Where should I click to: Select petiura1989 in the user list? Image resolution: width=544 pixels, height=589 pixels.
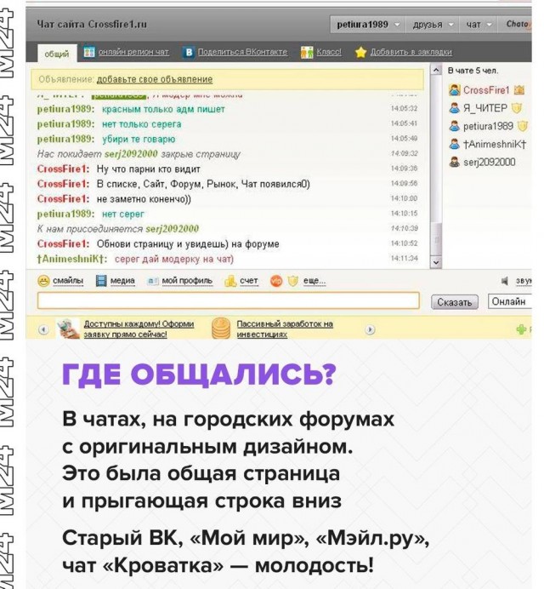click(x=488, y=126)
